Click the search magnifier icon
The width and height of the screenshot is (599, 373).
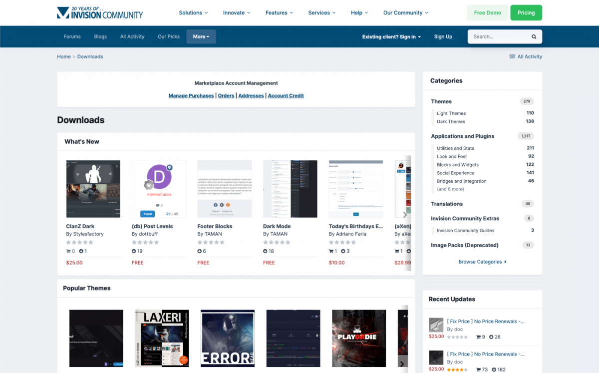click(534, 36)
